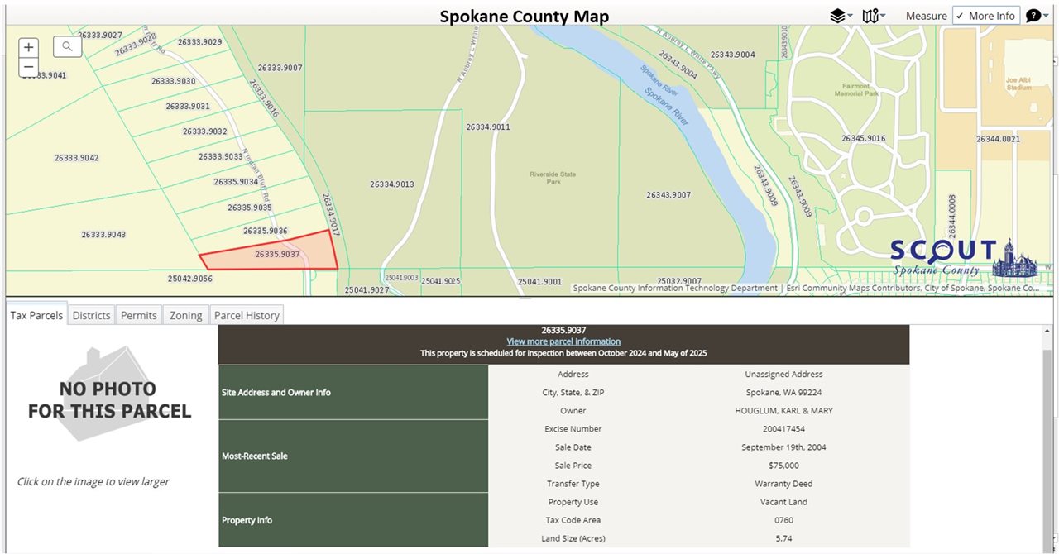Open the Permits tab
Image resolution: width=1059 pixels, height=554 pixels.
click(139, 315)
